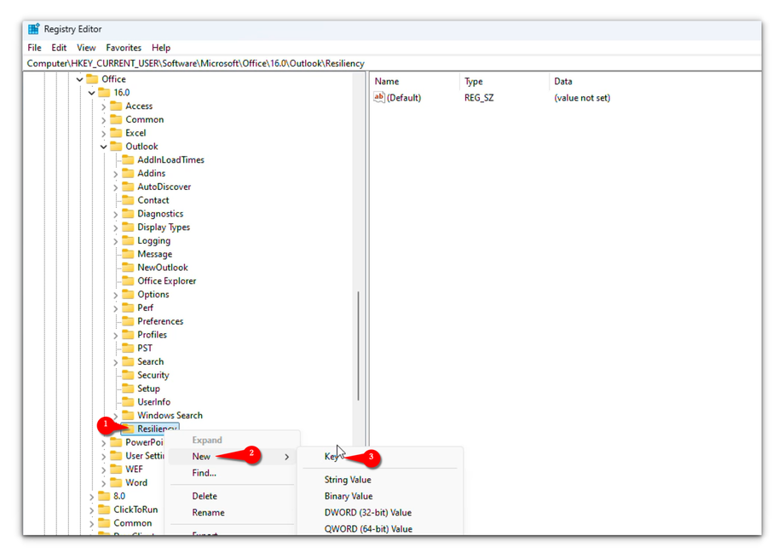Image resolution: width=784 pixels, height=559 pixels.
Task: Choose New in the context menu
Action: pos(232,457)
